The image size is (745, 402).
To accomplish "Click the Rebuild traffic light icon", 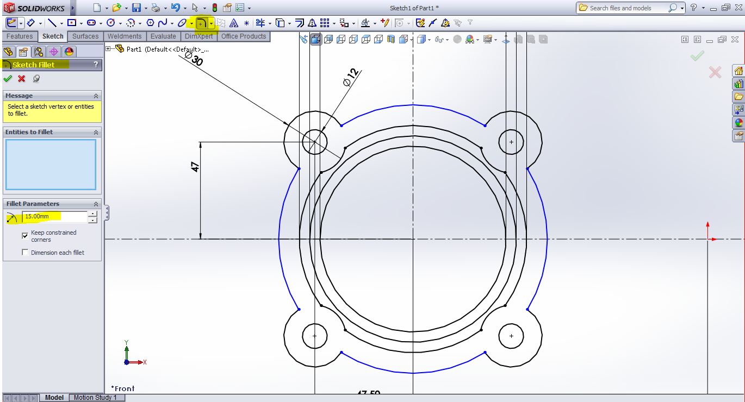I will point(215,8).
